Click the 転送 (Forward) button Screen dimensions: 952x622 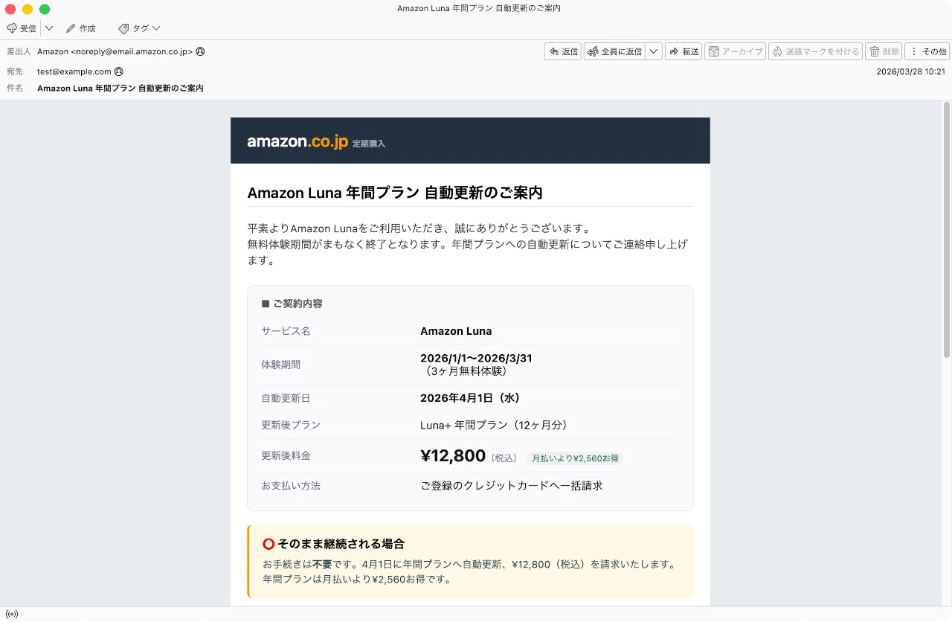pyautogui.click(x=684, y=51)
